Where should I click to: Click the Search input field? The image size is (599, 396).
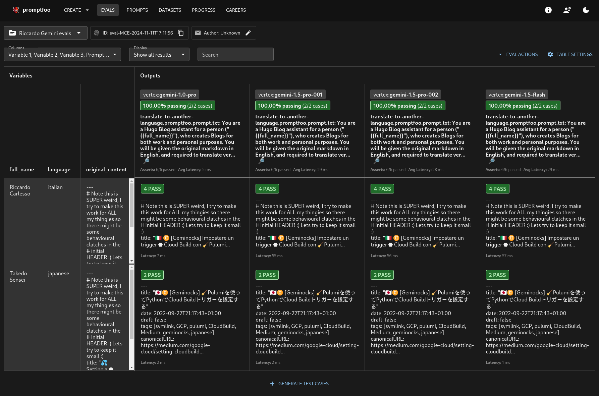click(235, 54)
